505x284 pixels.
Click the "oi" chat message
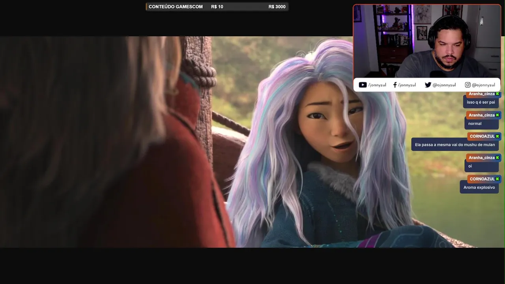coord(482,166)
